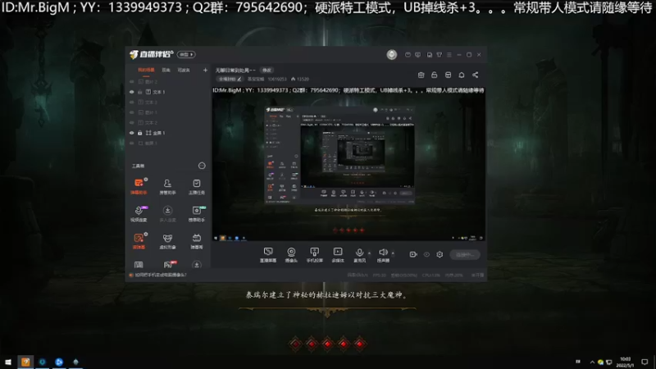The height and width of the screenshot is (369, 656).
Task: Edit the cover with pencil pill button
Action: 230,79
